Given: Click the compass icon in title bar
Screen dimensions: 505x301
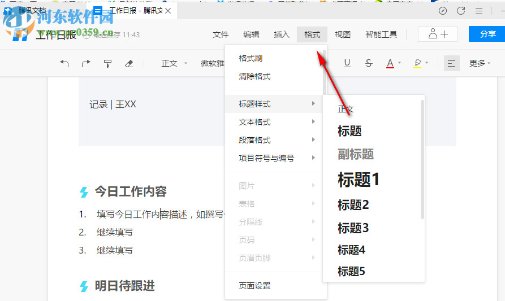Looking at the screenshot, I should coord(443,11).
